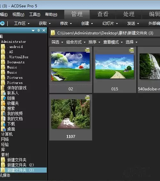Image resolution: width=160 pixels, height=181 pixels.
Task: Click the blue round icon left of 工作区
Action: [2, 23]
